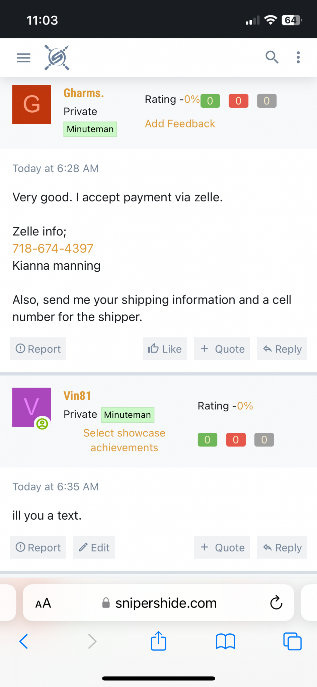This screenshot has width=317, height=687.
Task: Add Gharms post to multi-quote
Action: 222,349
